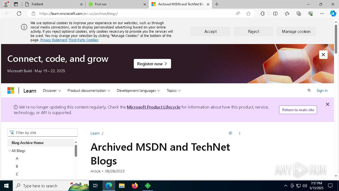Open Browser essentials heart icon

310,14
